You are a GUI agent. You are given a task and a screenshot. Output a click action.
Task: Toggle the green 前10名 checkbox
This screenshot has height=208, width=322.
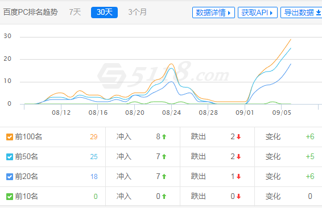10,197
